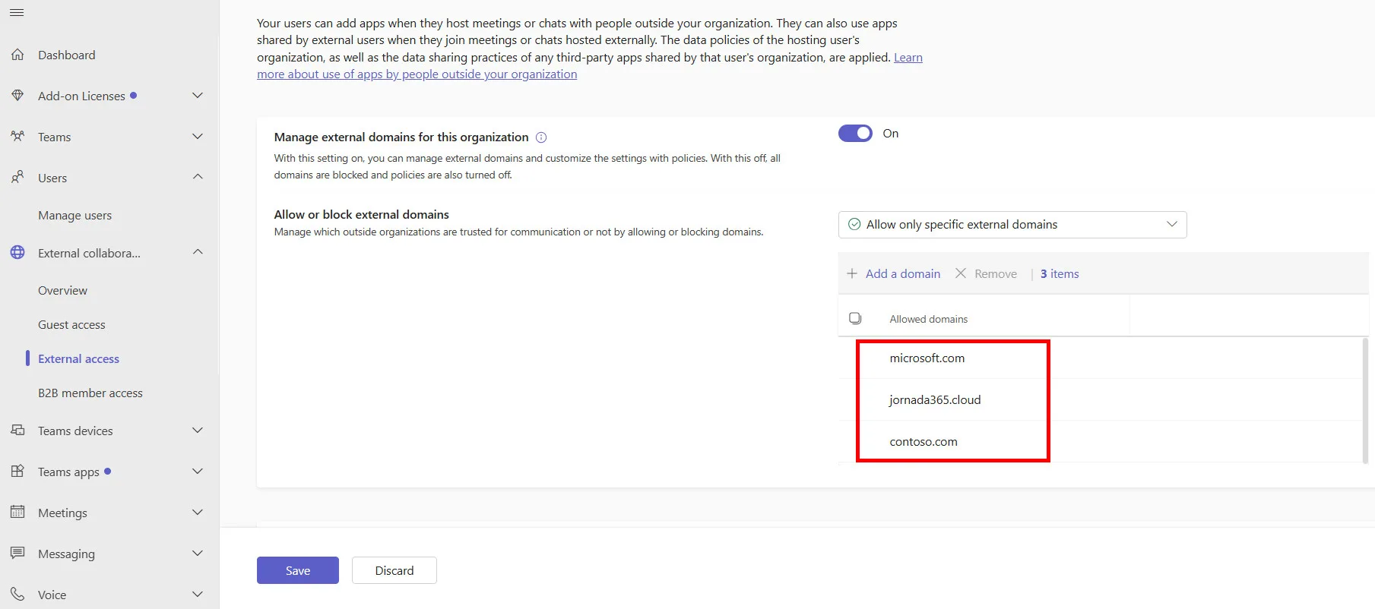Open the hamburger navigation menu icon

[17, 12]
